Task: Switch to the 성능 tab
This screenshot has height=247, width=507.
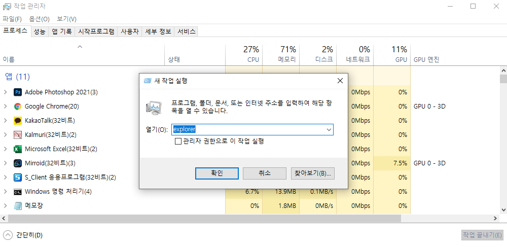Action: (40, 31)
